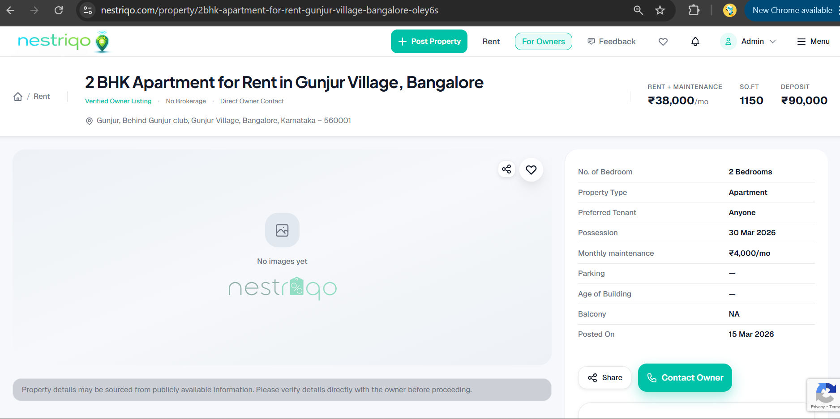
Task: Open saved favorites via header heart icon
Action: tap(663, 41)
